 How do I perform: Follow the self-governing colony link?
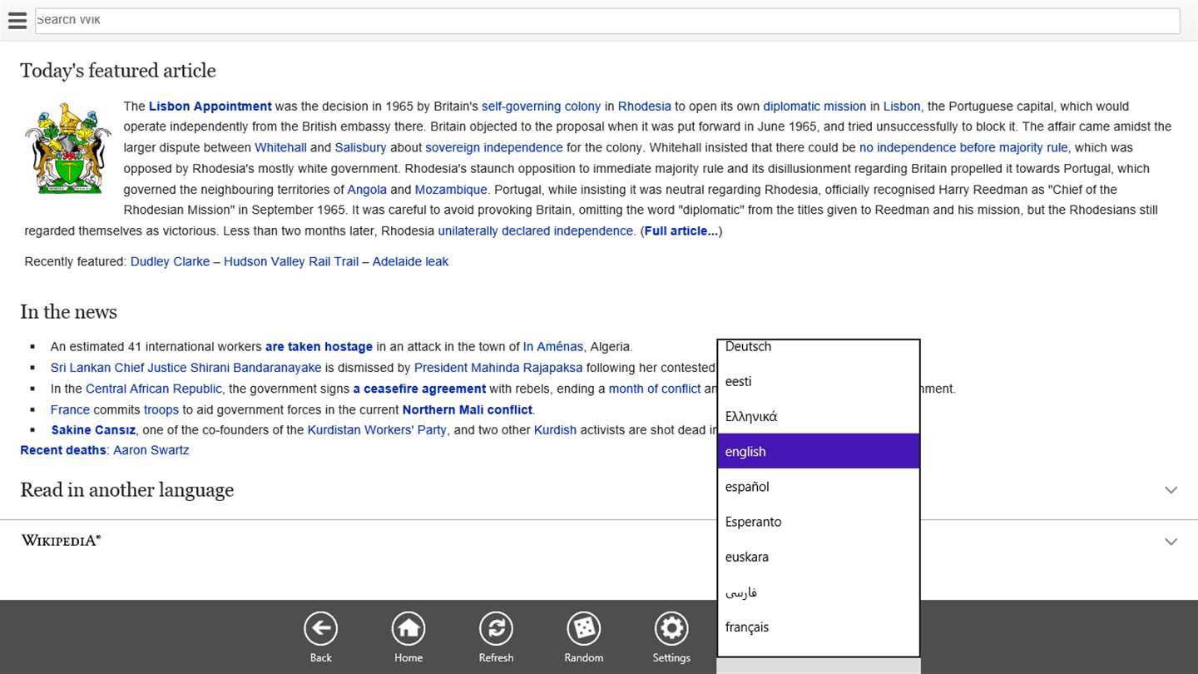pyautogui.click(x=541, y=107)
